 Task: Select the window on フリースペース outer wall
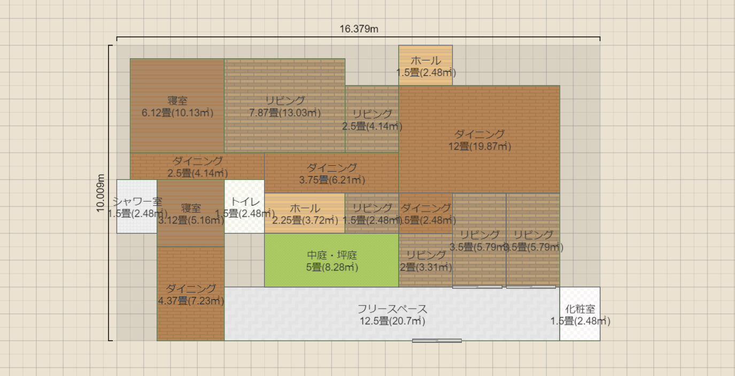tap(437, 340)
